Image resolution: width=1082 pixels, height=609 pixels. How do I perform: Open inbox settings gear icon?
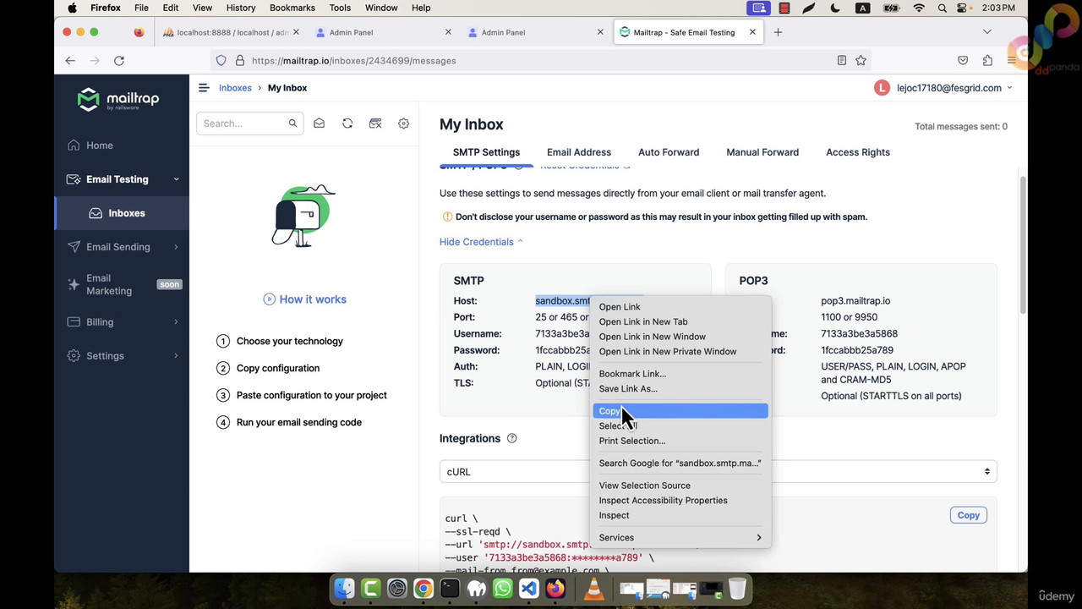[404, 123]
